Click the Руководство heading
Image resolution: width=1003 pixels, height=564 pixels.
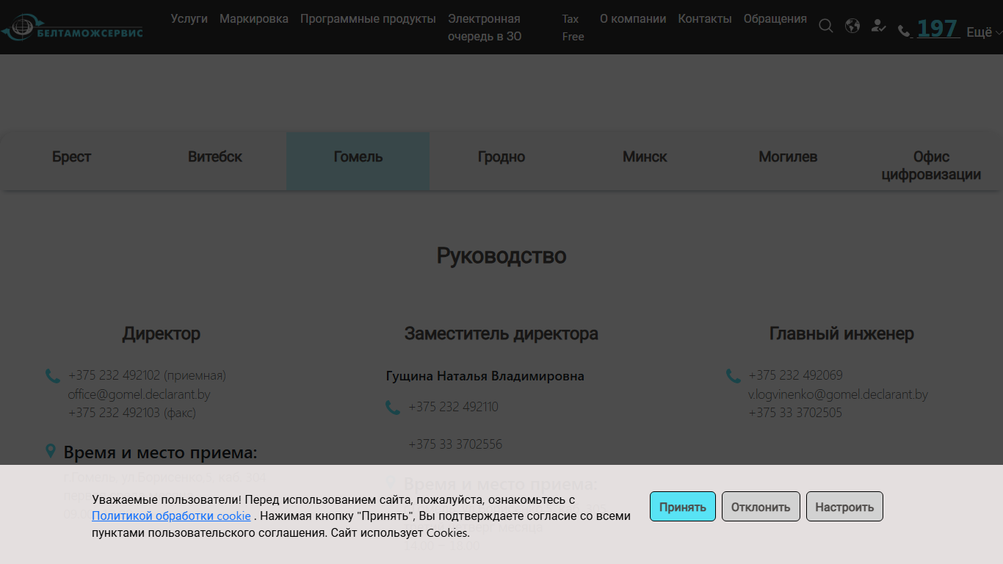pyautogui.click(x=501, y=256)
